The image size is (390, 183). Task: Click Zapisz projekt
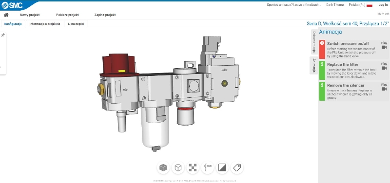point(105,15)
